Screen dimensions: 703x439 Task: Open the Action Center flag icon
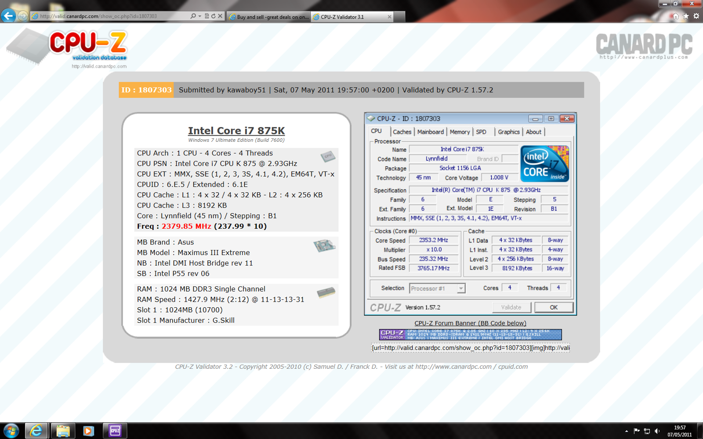[637, 431]
